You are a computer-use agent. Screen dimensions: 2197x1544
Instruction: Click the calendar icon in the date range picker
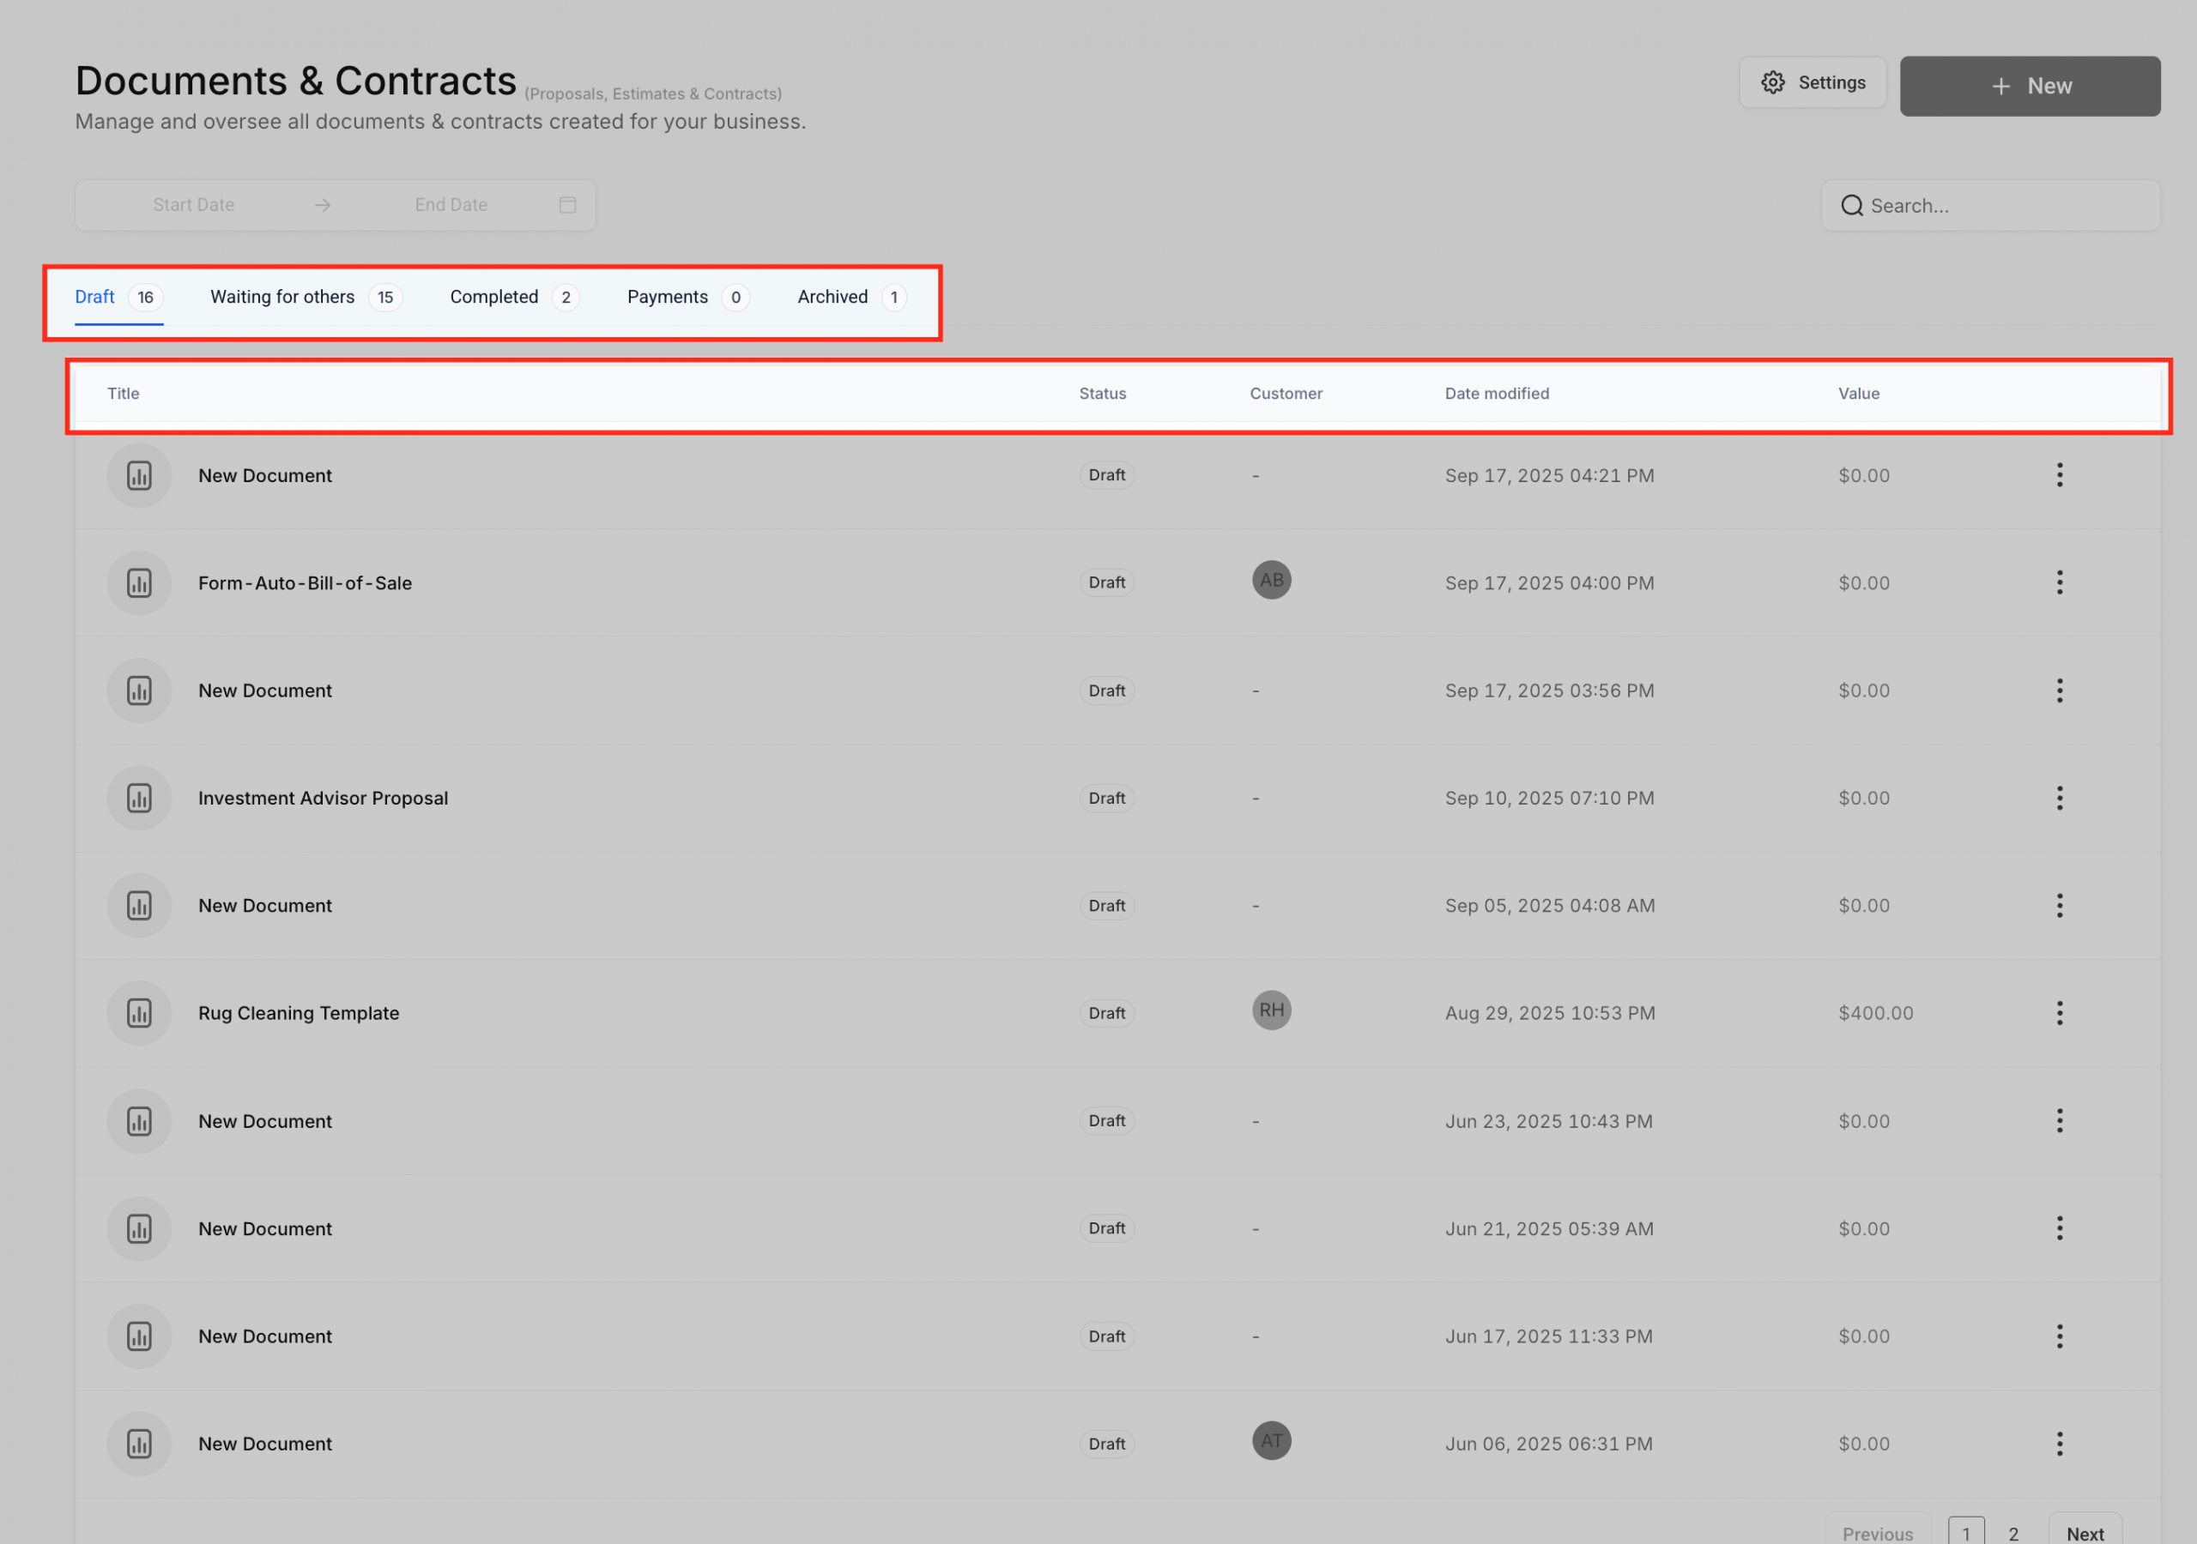click(x=566, y=205)
